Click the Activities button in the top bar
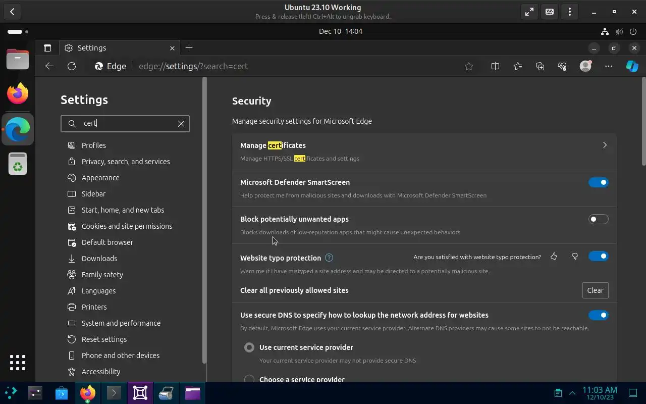646x404 pixels. (18, 31)
